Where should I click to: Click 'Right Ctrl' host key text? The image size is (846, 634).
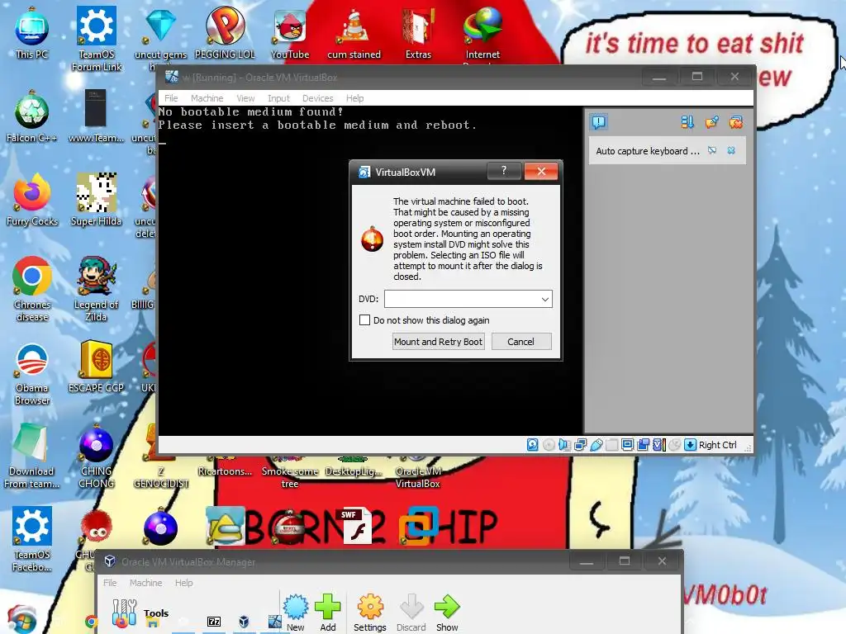(x=718, y=445)
